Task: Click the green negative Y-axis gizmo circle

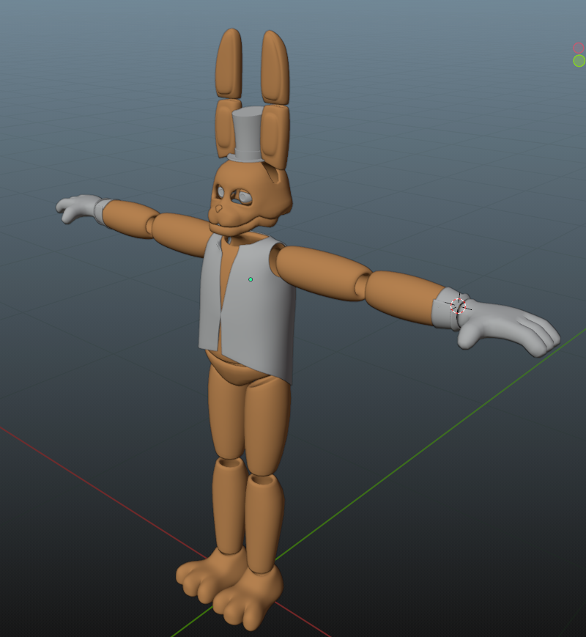Action: [579, 61]
